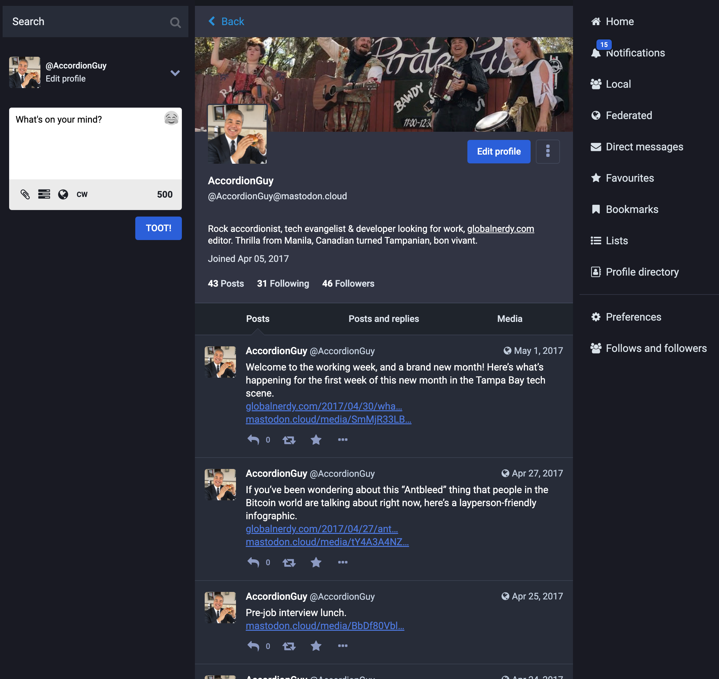Attach media with the paperclip icon

(x=25, y=194)
